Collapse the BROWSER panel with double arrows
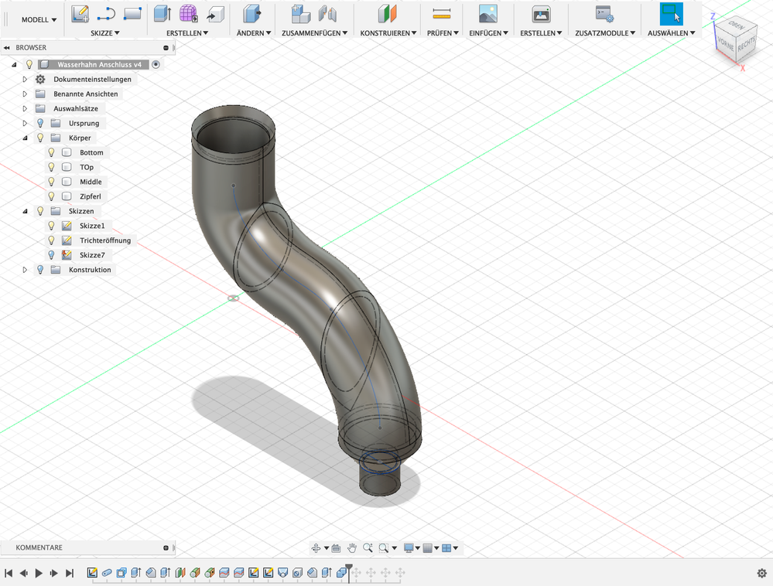This screenshot has height=586, width=773. (7, 48)
